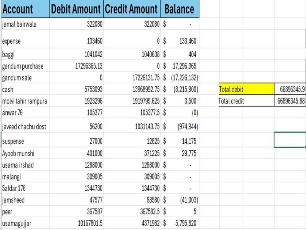Select balance cell showing 404
The image size is (306, 230).
[180, 54]
